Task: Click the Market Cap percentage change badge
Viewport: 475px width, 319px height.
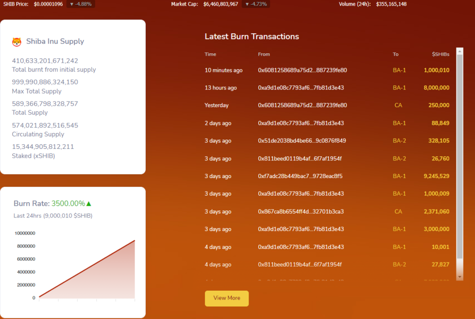Action: tap(256, 4)
